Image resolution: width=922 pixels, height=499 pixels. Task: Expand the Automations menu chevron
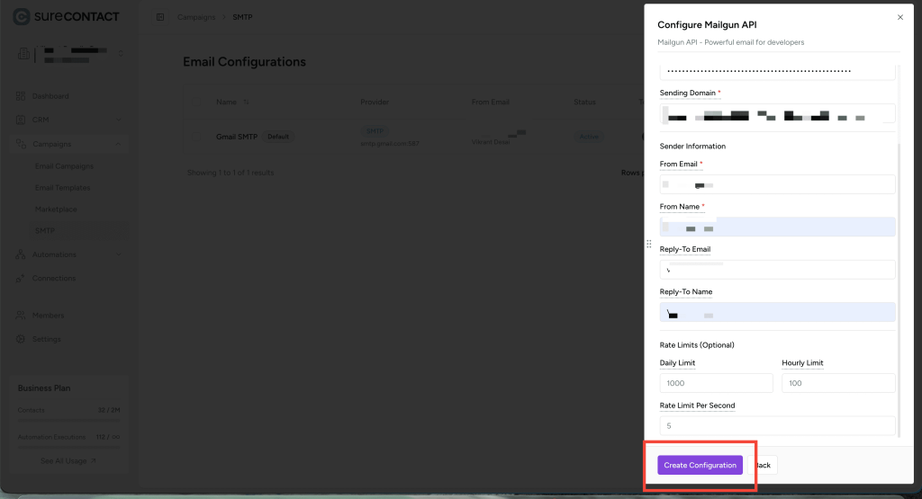[x=119, y=254]
